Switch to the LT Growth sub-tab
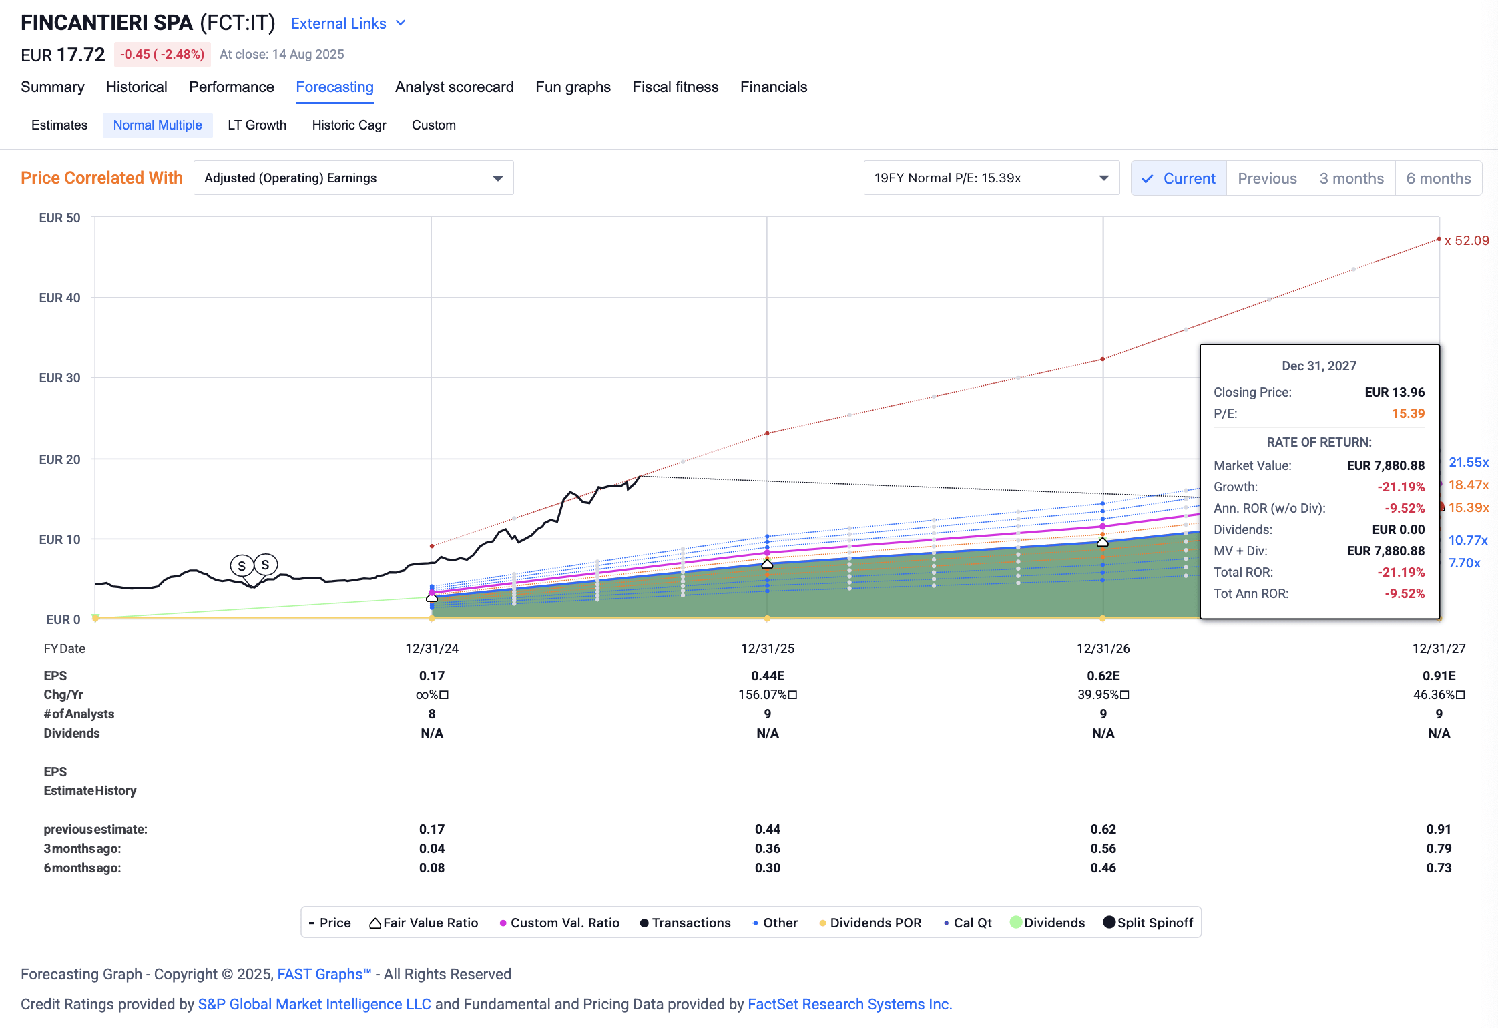This screenshot has height=1028, width=1498. click(256, 125)
